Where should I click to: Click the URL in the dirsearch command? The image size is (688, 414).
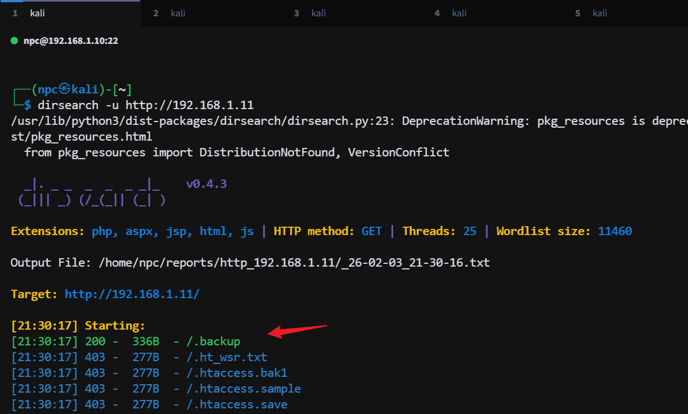[190, 105]
